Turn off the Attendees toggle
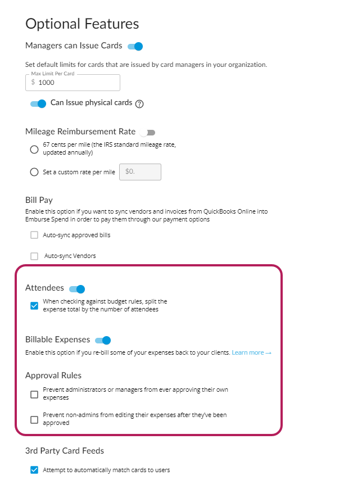The image size is (344, 489). pos(77,289)
